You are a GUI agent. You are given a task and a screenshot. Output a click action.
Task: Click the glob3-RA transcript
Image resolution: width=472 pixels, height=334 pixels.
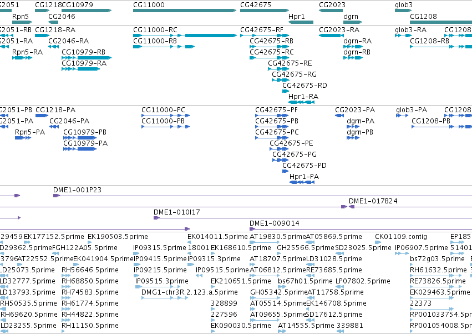pyautogui.click(x=403, y=36)
